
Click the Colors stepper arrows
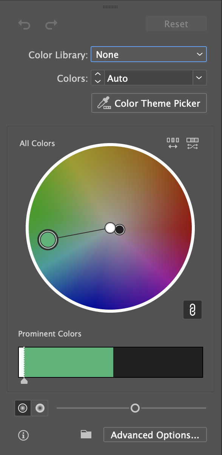coord(98,78)
